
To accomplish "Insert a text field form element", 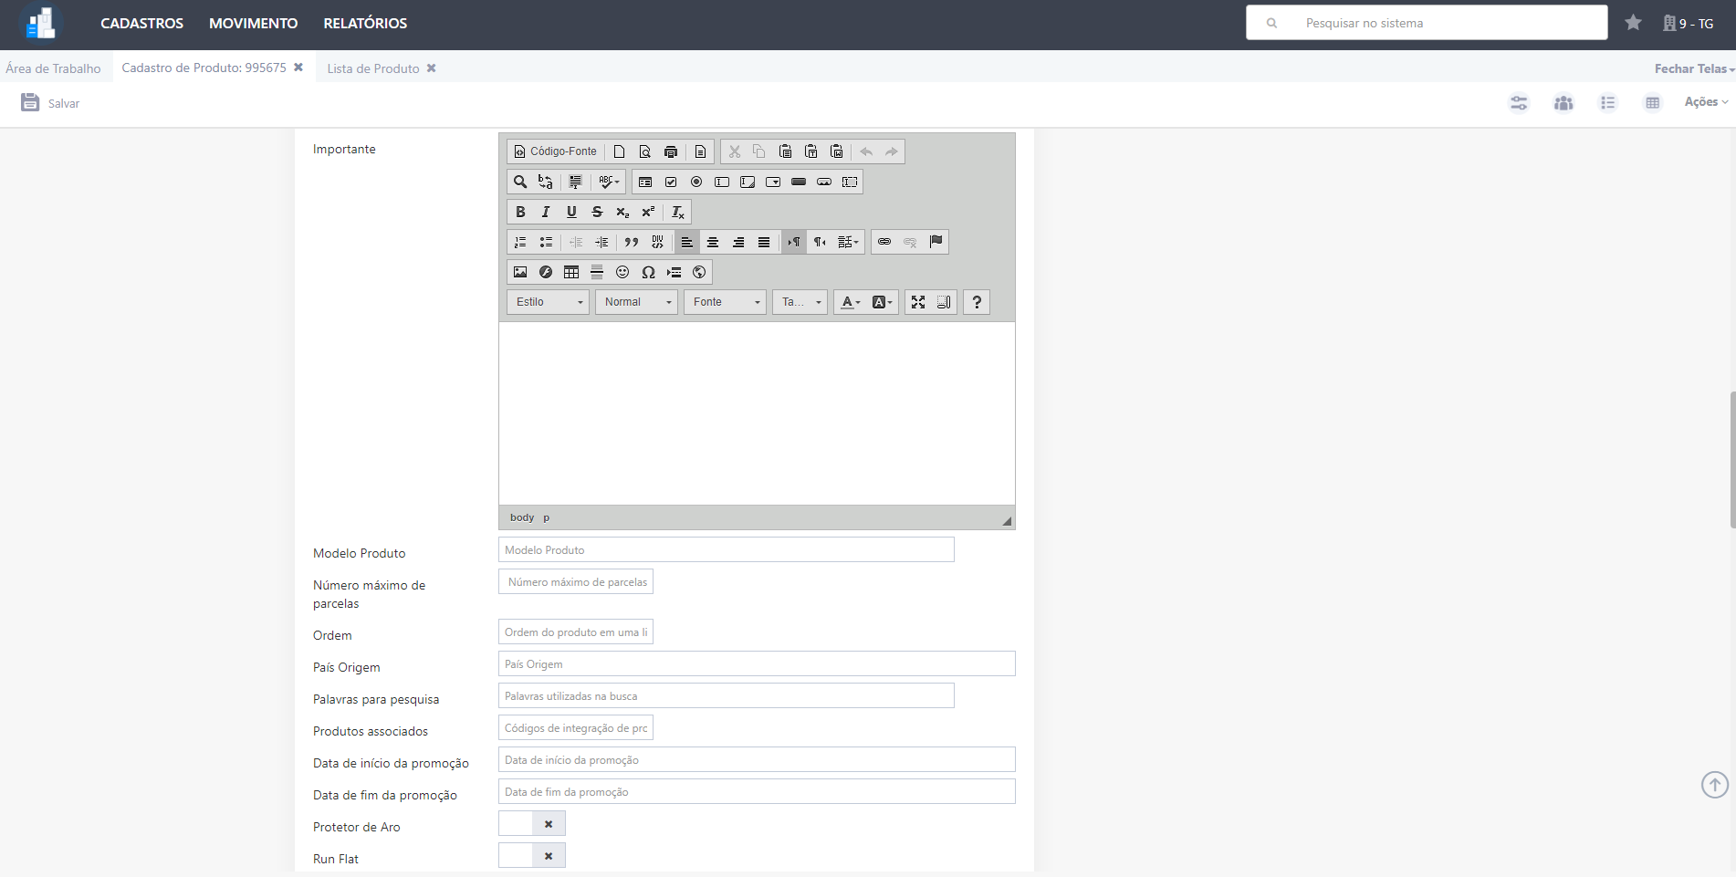I will pos(722,182).
